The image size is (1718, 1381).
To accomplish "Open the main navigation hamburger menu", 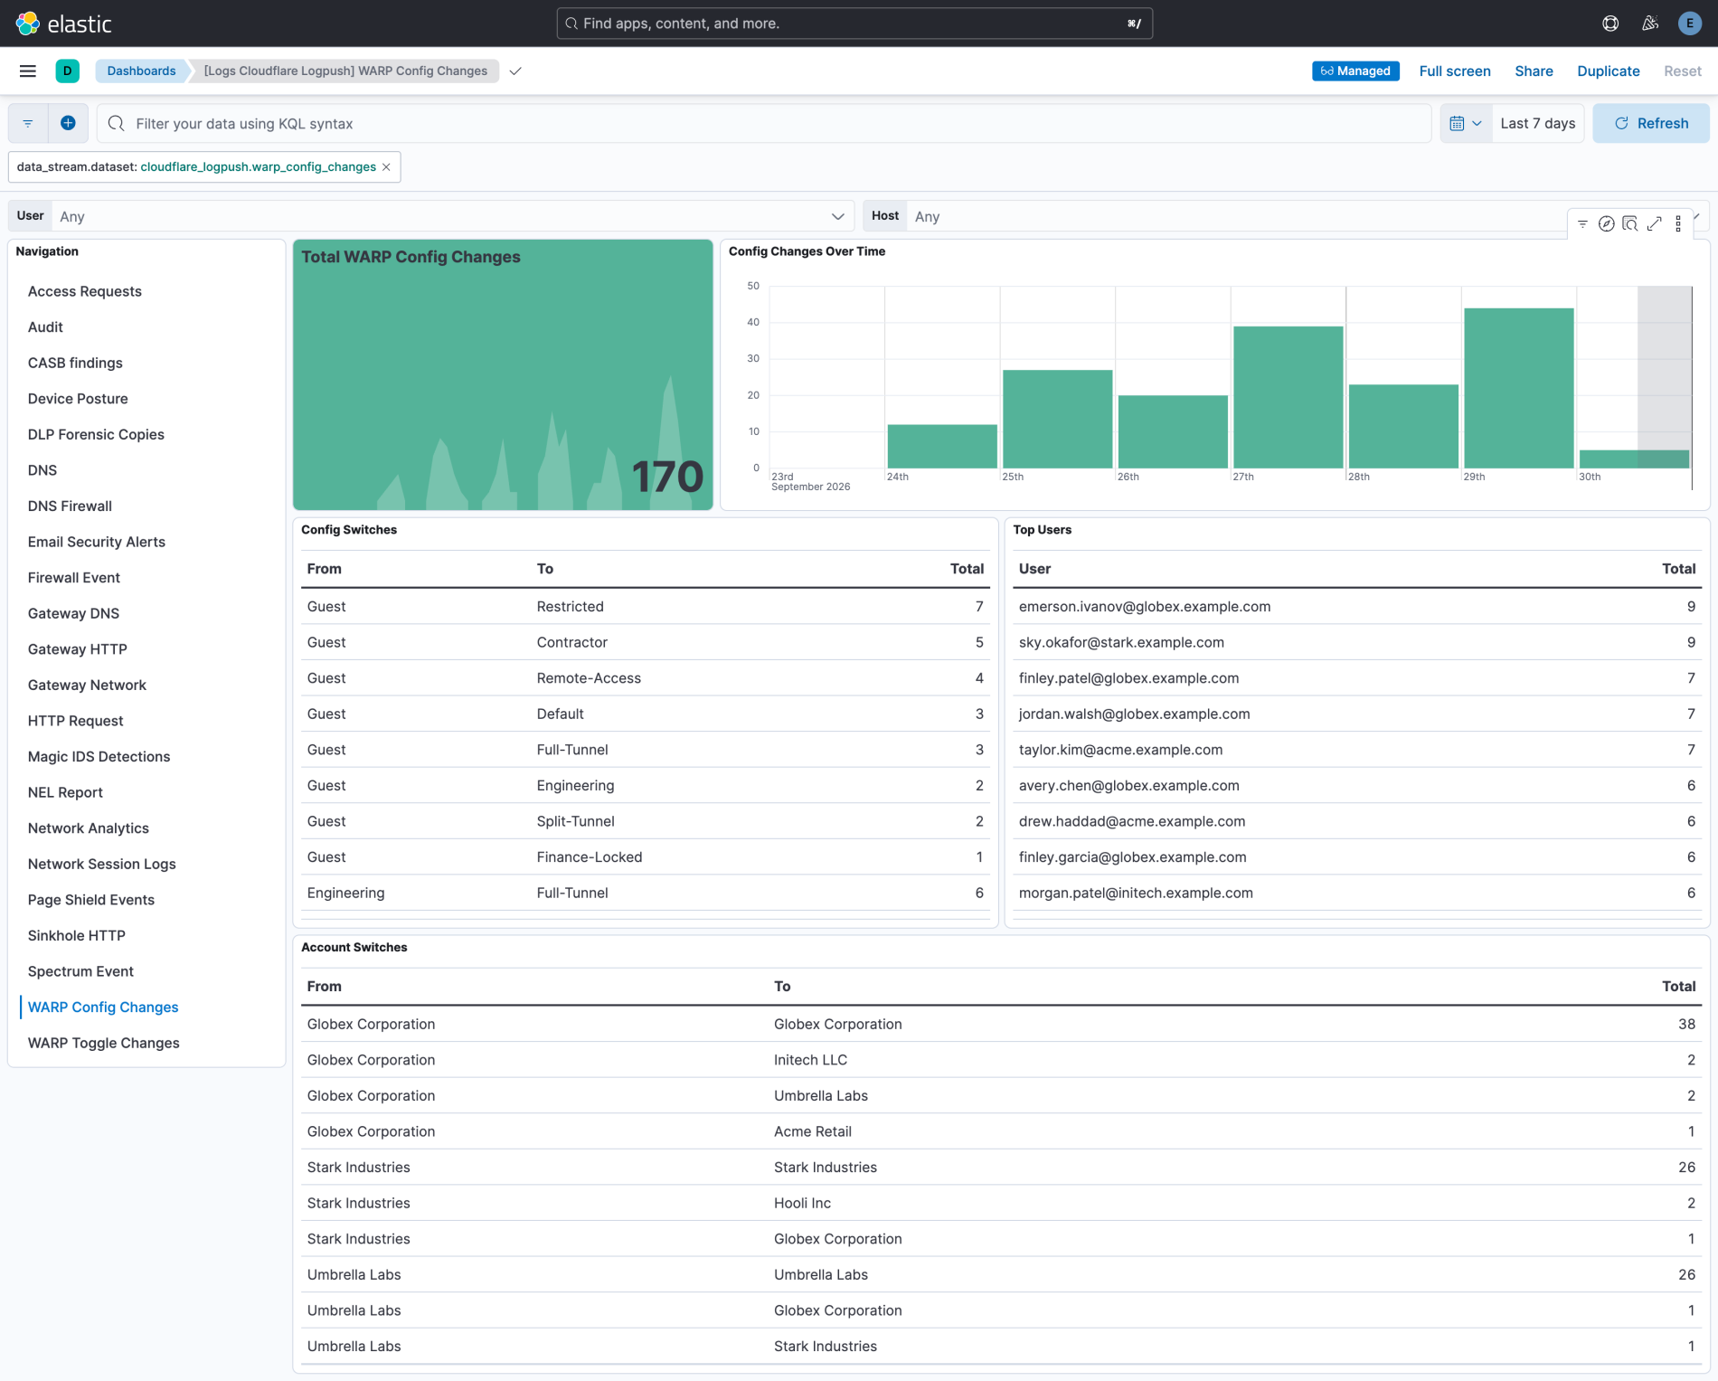I will [x=28, y=71].
